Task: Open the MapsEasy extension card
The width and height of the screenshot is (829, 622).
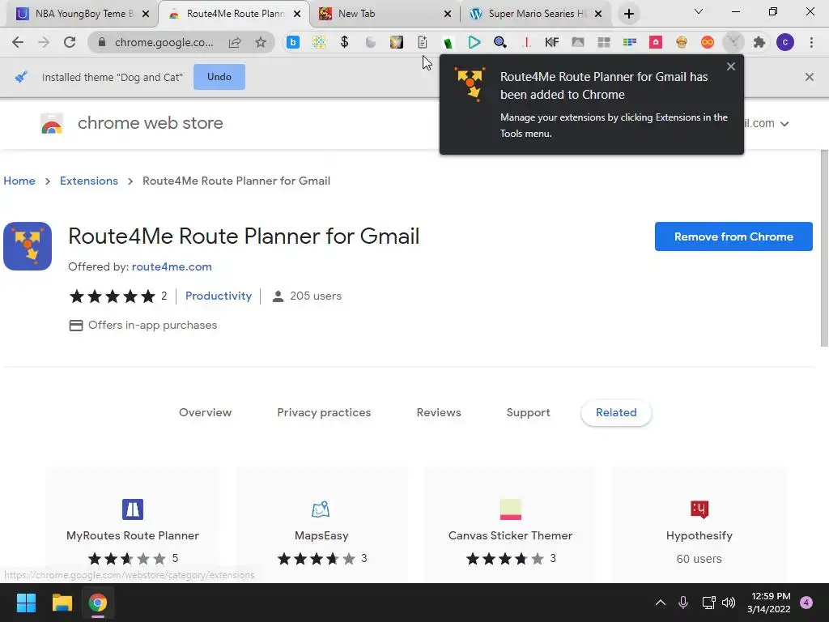Action: (321, 525)
